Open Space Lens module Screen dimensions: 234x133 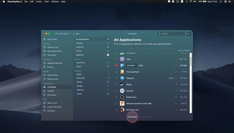[50, 103]
